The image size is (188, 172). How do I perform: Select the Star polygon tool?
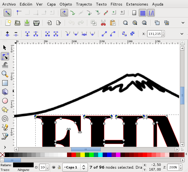(x=5, y=110)
